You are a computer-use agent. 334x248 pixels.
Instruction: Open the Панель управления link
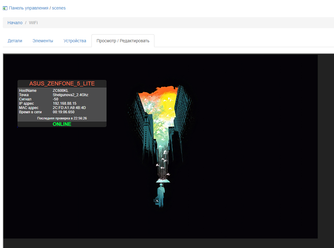pyautogui.click(x=29, y=8)
